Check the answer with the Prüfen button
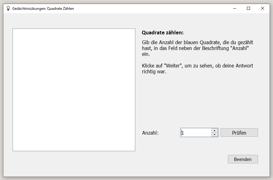This screenshot has width=273, height=180. click(239, 133)
